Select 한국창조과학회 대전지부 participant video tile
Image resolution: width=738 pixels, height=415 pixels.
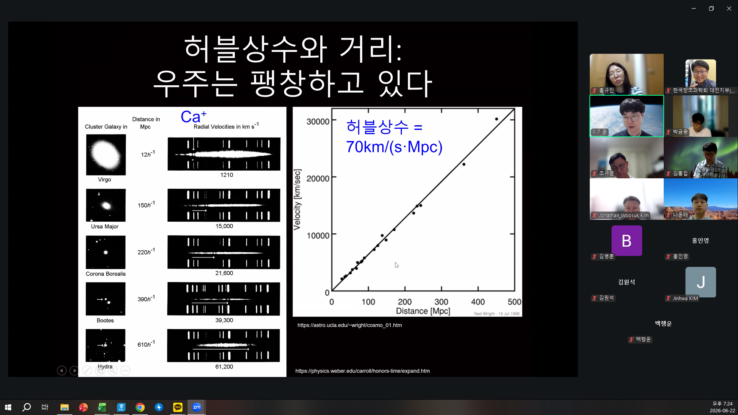pos(700,74)
